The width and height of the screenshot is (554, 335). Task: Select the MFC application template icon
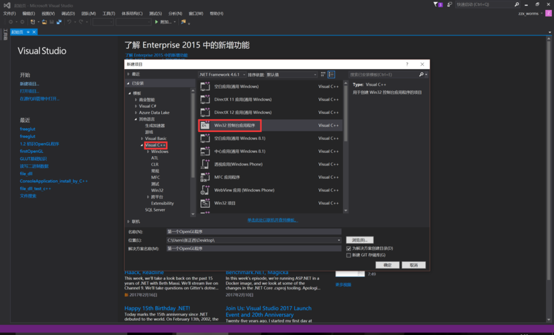click(x=205, y=177)
